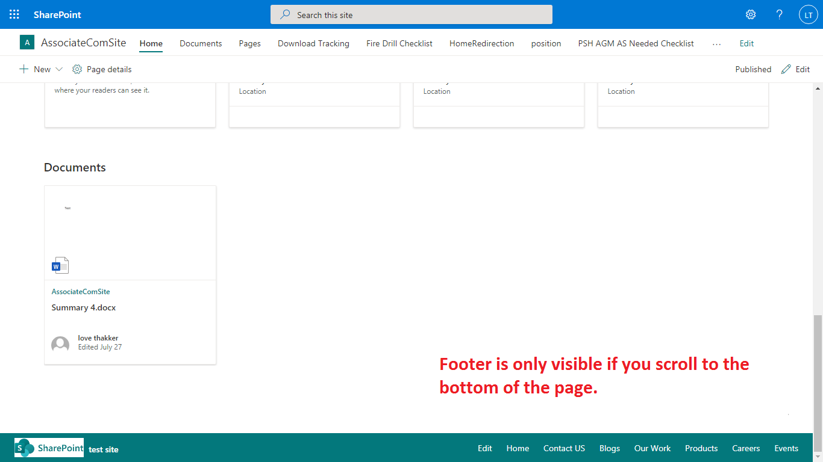Visit the Careers page from the footer

[746, 448]
